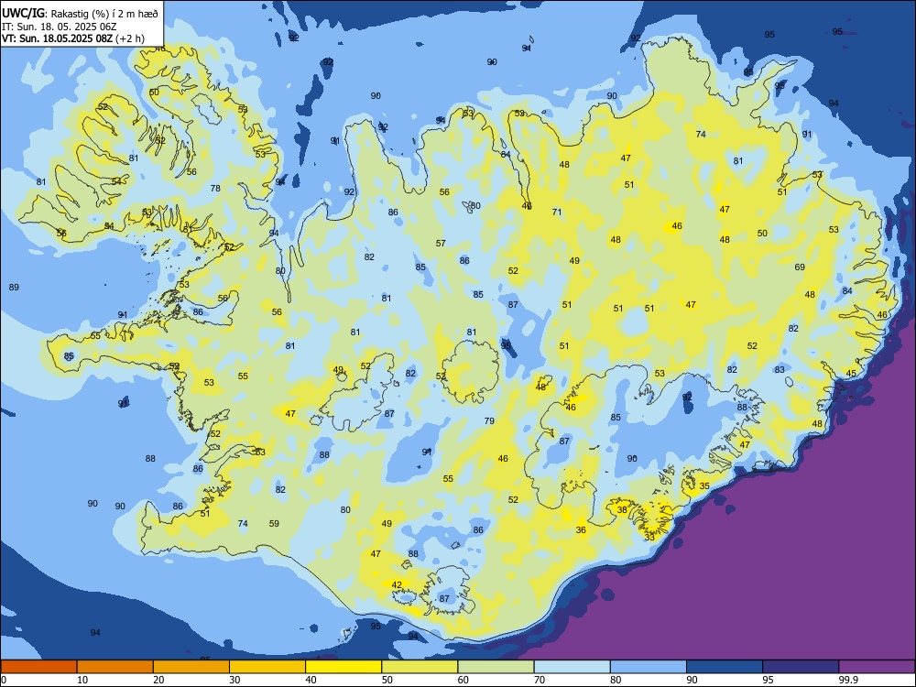Click the map value '69' in the east

800,267
